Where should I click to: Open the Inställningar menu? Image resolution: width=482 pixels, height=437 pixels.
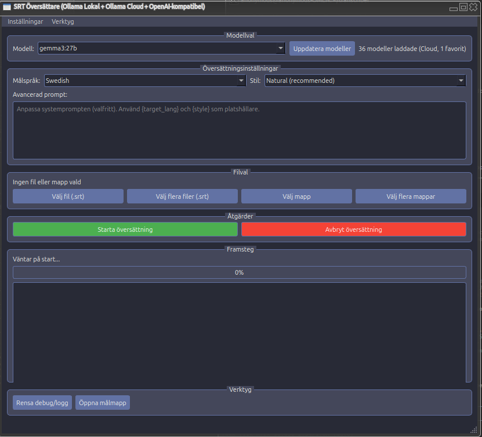tap(25, 21)
